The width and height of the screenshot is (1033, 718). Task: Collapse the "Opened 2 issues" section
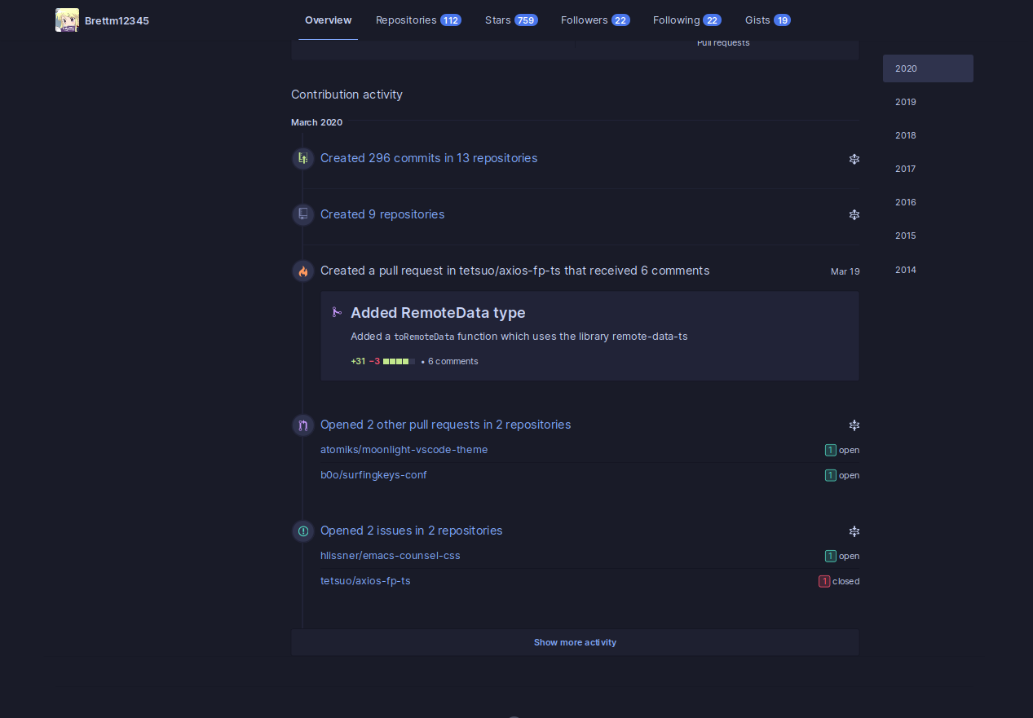[x=854, y=531]
